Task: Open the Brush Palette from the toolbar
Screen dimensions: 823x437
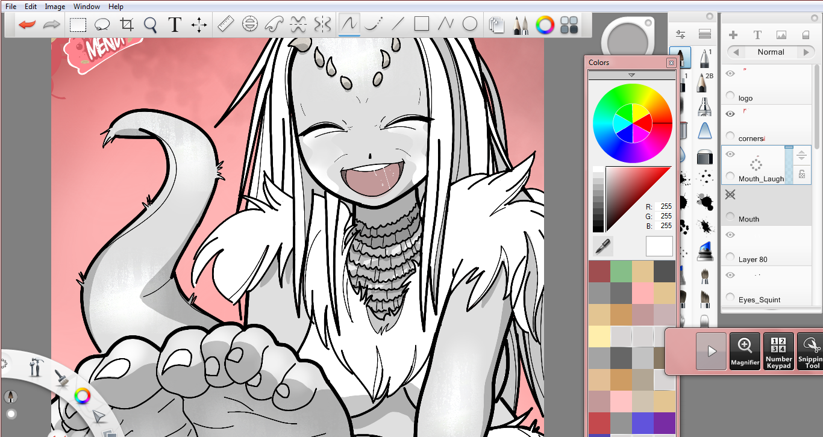Action: point(521,25)
